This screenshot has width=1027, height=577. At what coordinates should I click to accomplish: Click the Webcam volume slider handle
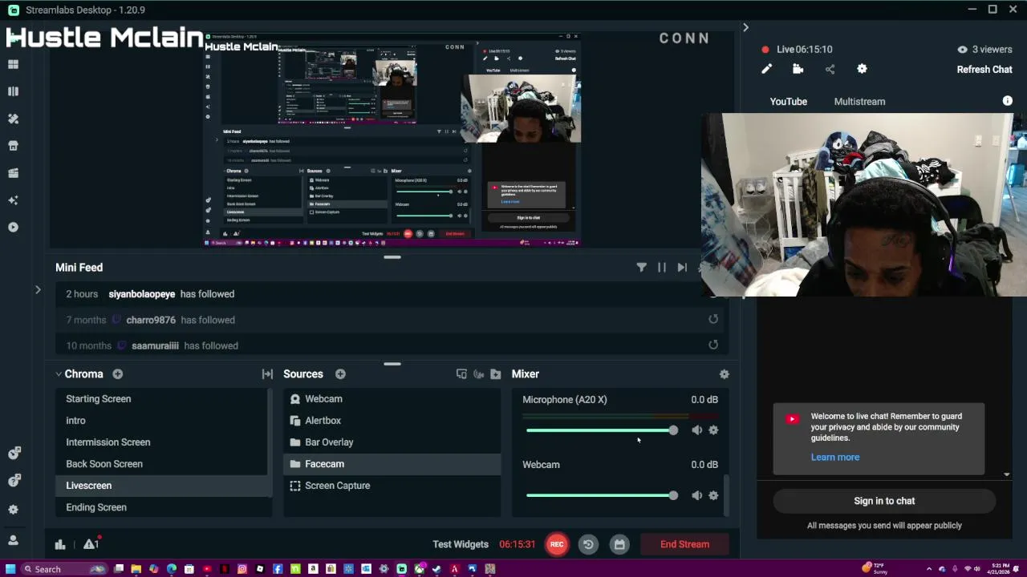click(673, 495)
